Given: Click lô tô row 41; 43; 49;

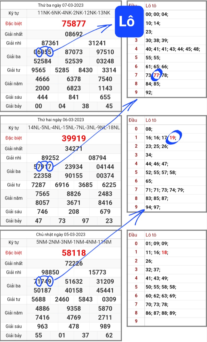Looking at the screenshot, I should (x=157, y=278).
